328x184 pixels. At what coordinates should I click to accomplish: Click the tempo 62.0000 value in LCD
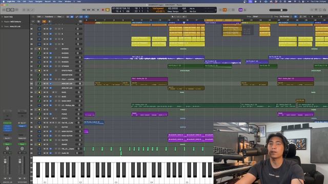173,9
